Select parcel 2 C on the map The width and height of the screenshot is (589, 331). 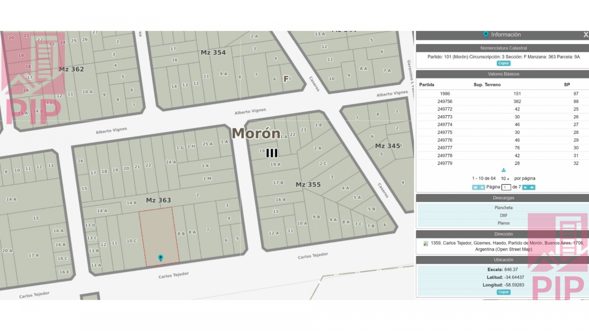(323, 164)
